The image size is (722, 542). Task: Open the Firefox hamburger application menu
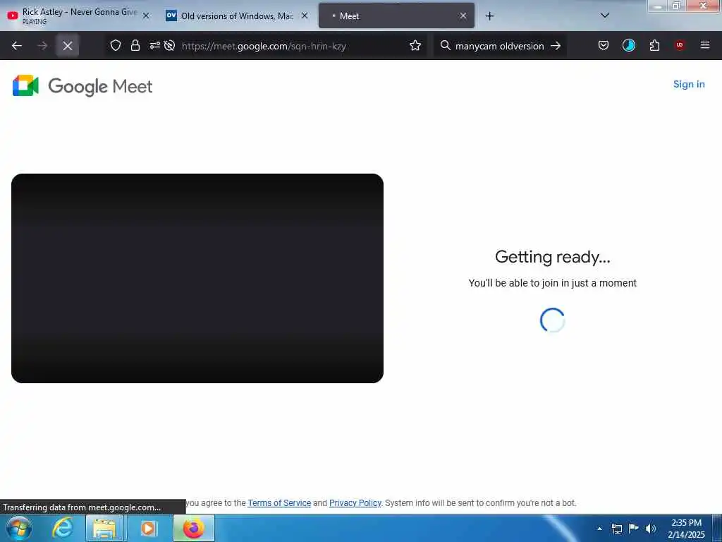[704, 45]
